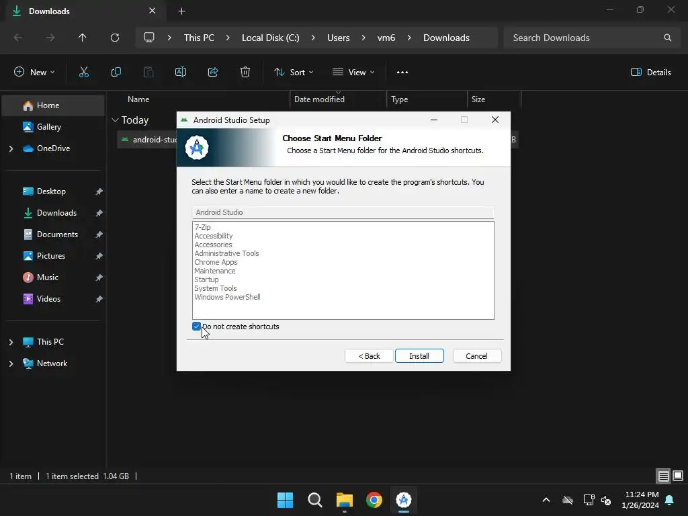
Task: Click the Copy icon in Explorer toolbar
Action: 116,73
